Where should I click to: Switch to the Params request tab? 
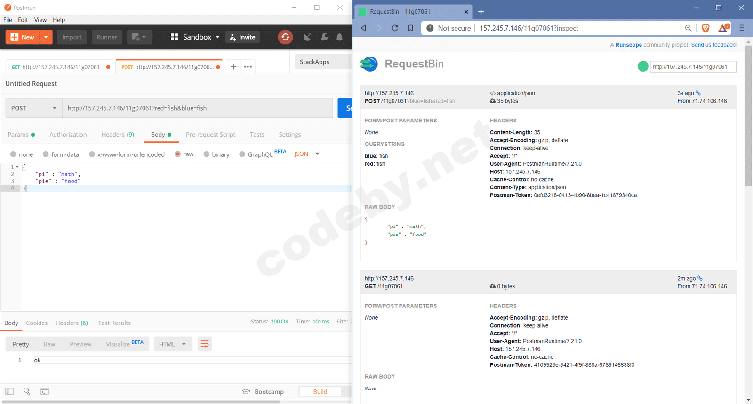tap(21, 134)
